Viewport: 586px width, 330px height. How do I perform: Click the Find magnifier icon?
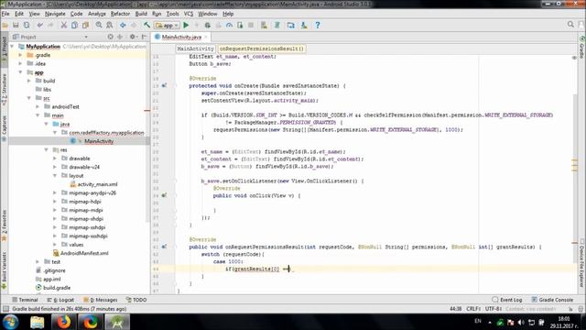(99, 25)
